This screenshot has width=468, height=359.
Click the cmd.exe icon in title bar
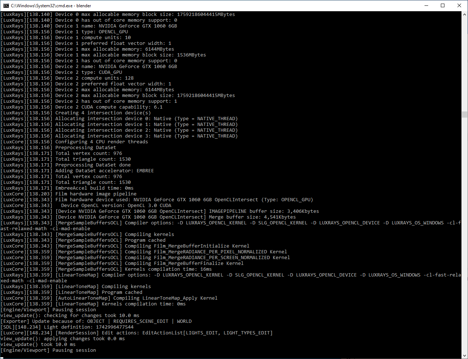6,5
